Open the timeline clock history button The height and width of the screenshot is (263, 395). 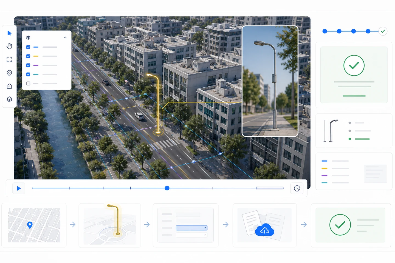pos(297,188)
